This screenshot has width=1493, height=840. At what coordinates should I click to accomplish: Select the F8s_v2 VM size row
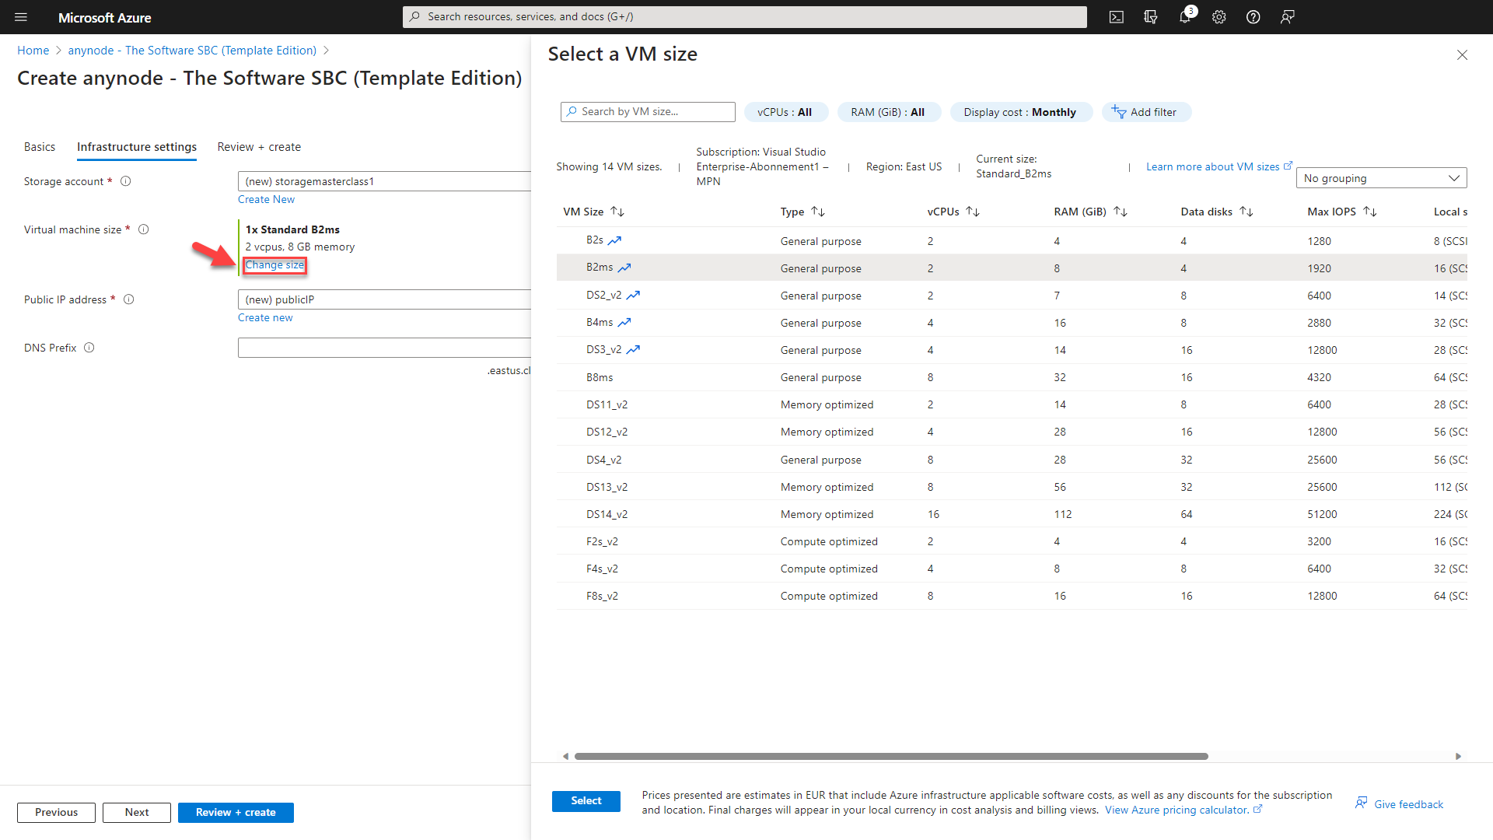[1012, 596]
